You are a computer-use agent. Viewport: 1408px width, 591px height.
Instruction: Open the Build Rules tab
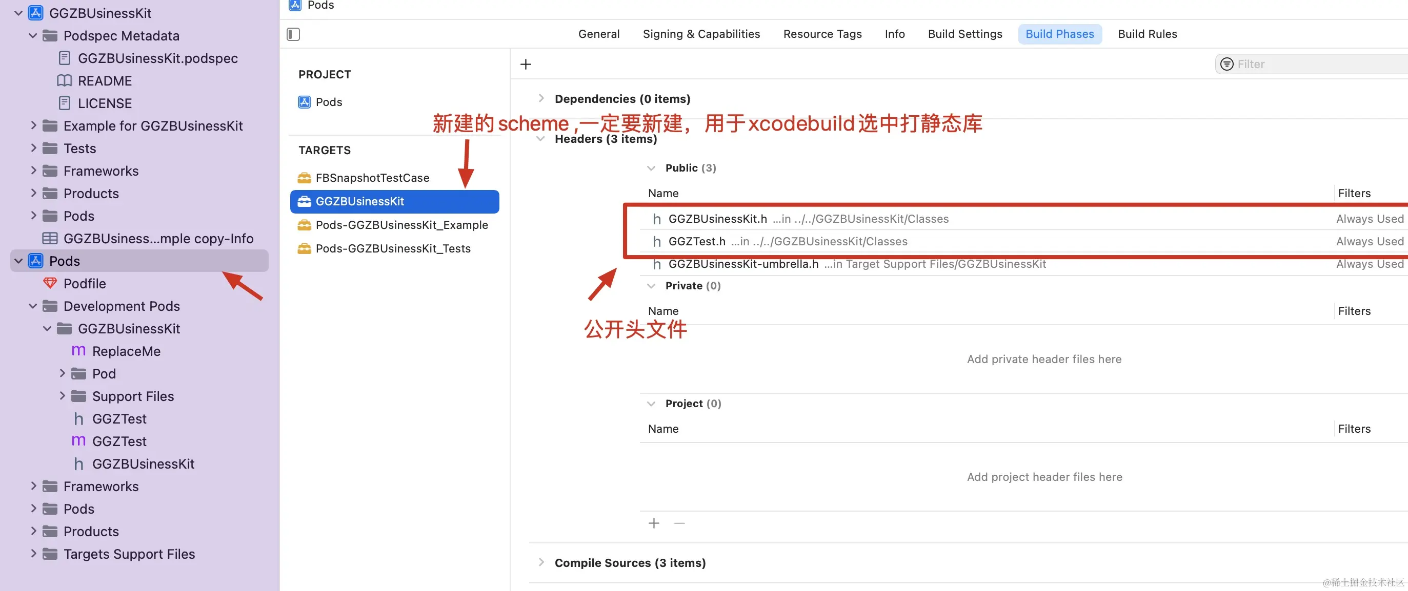click(x=1148, y=34)
